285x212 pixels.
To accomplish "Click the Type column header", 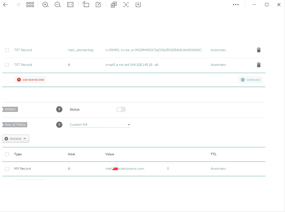I will pos(18,154).
